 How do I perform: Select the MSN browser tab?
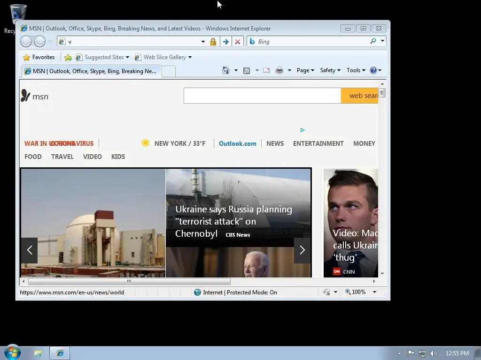point(91,71)
